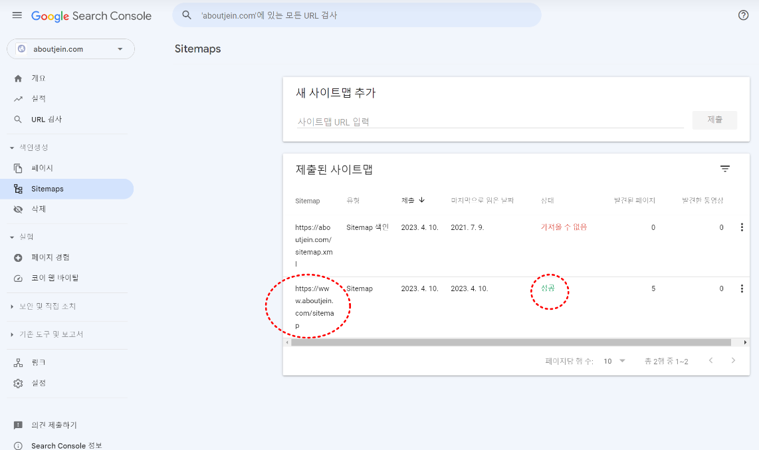Click the Sitemap 색인 type cell
759x450 pixels.
click(368, 227)
